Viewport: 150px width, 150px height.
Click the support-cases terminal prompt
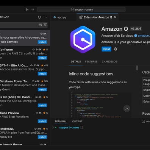(x=69, y=128)
